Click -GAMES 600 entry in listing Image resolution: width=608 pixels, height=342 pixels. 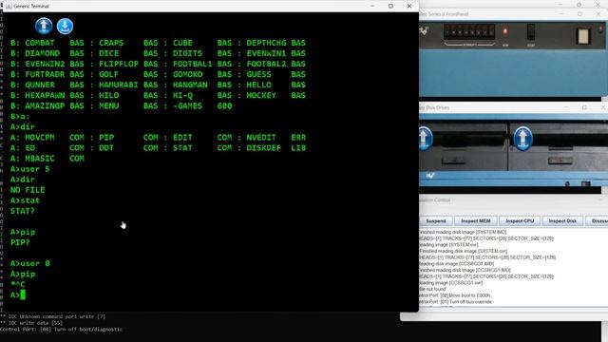point(202,105)
